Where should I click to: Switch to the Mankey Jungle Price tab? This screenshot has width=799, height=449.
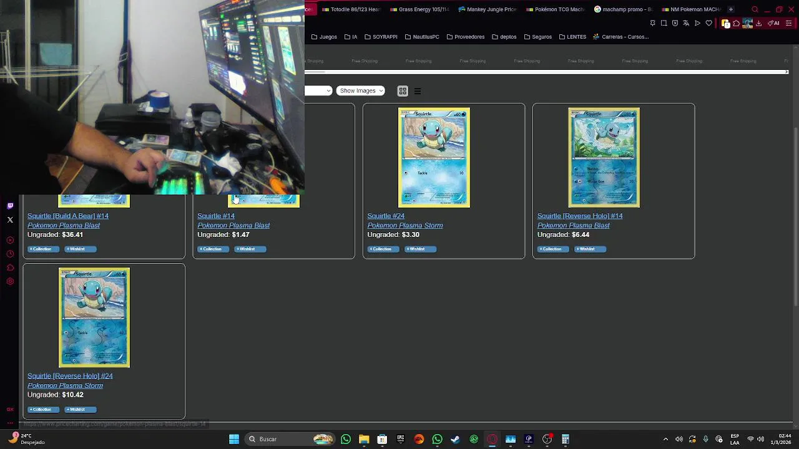[488, 9]
